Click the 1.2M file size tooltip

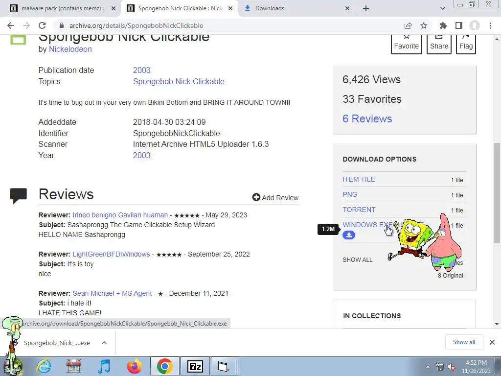[328, 229]
